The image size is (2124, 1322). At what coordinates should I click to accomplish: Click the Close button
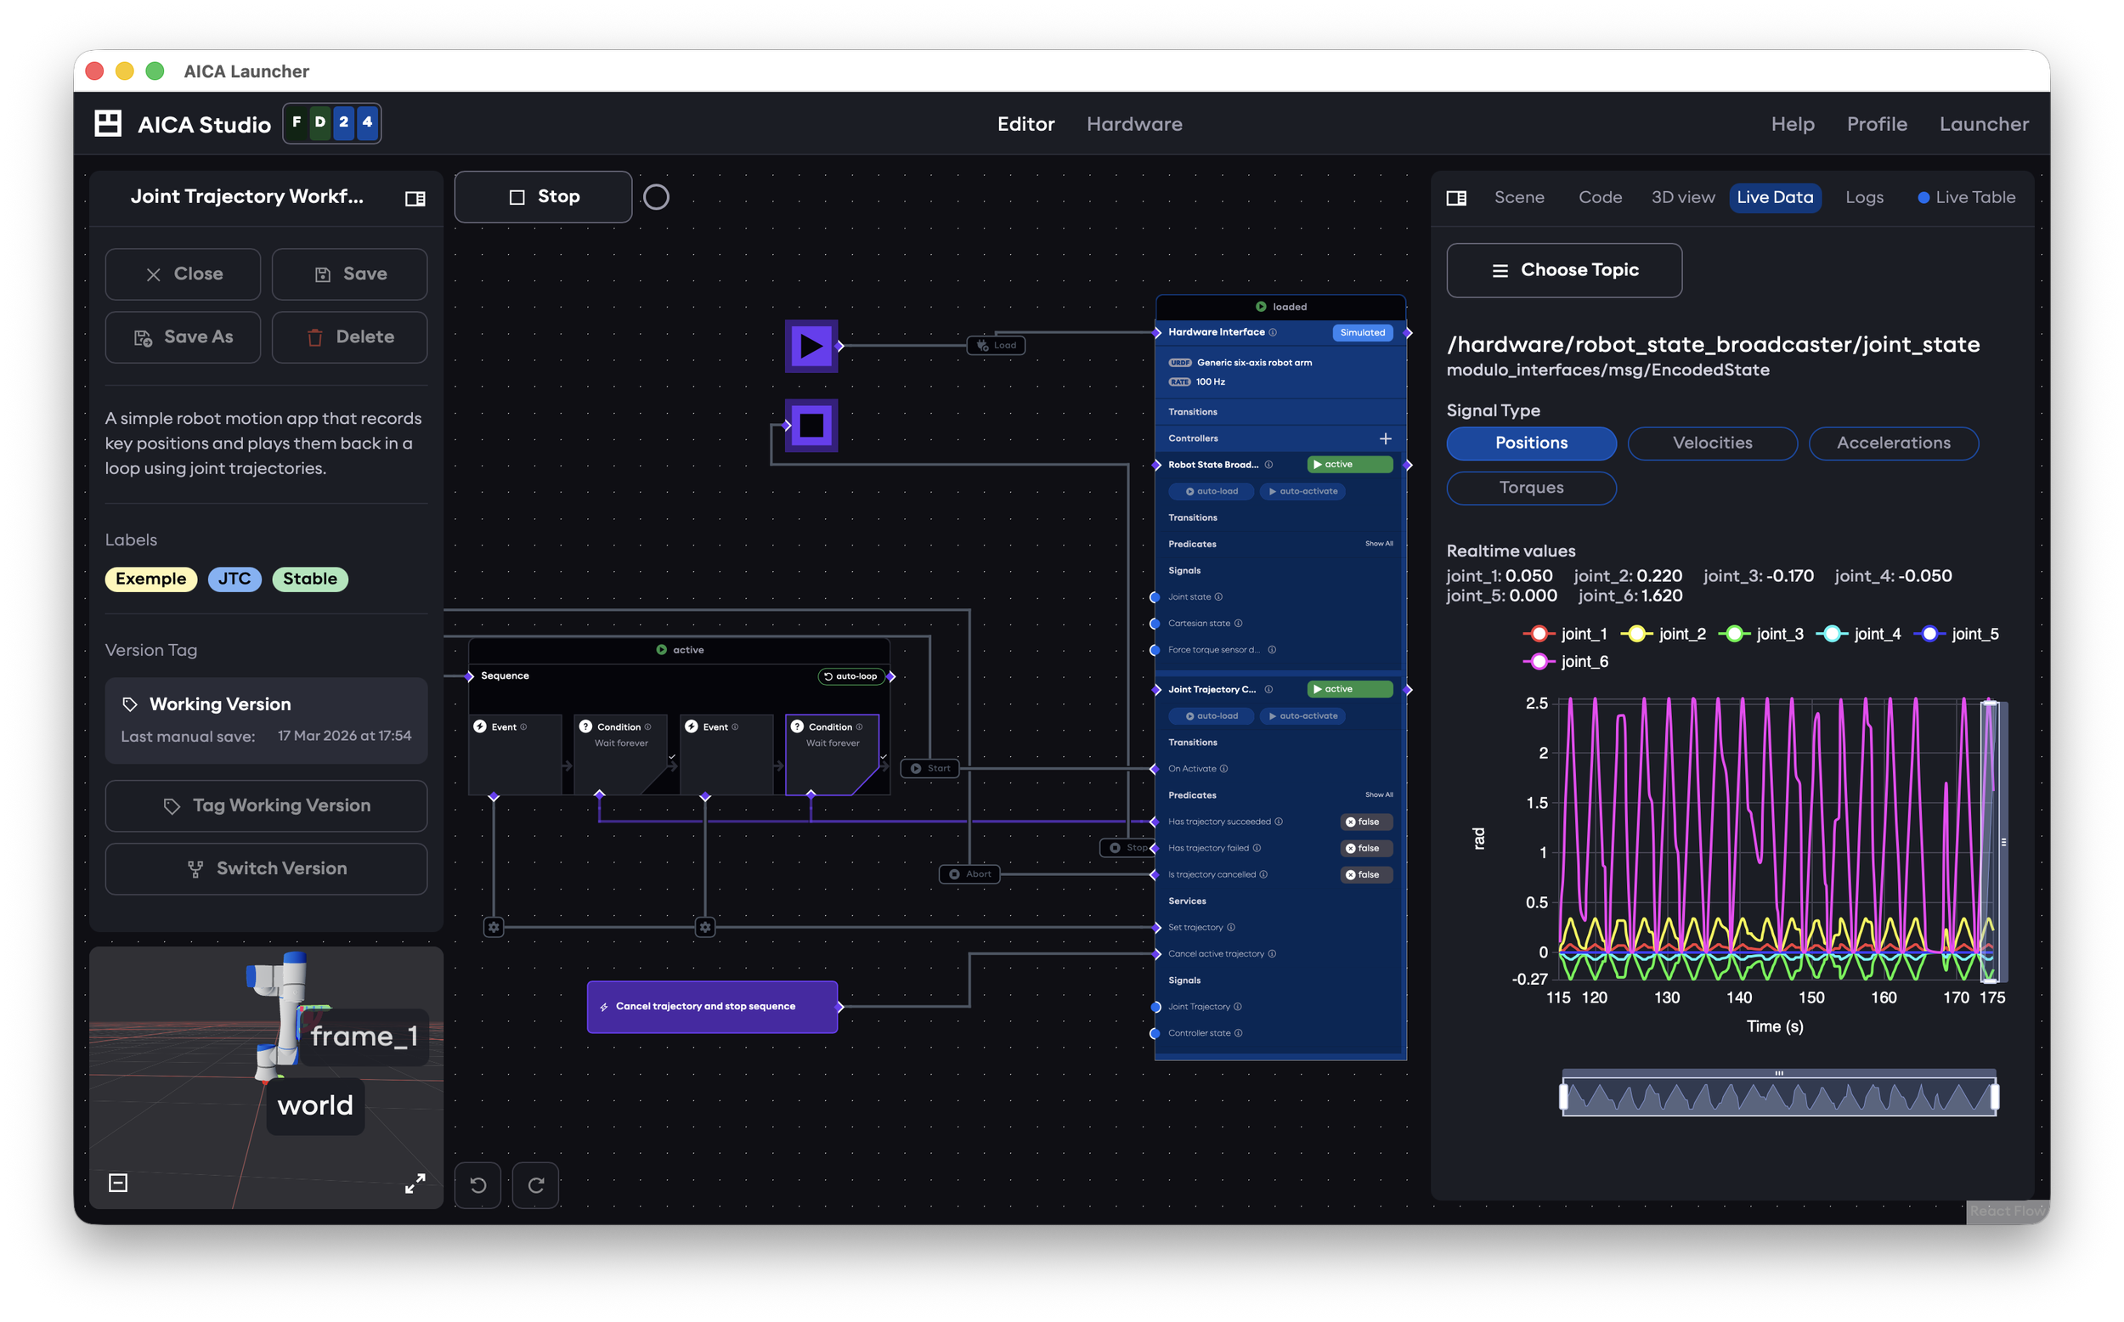(x=183, y=274)
